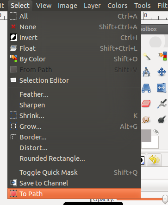Click the Opacity slider handle
Viewport: 168px width, 205px height.
[165, 199]
